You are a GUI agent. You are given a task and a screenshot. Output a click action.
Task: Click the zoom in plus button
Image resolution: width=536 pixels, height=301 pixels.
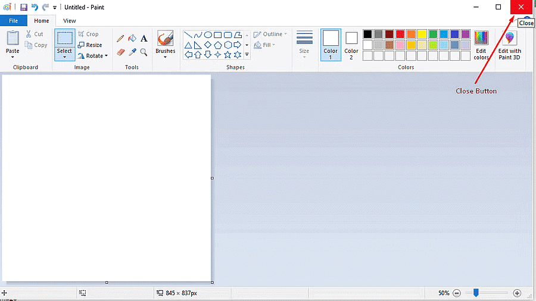coord(517,293)
